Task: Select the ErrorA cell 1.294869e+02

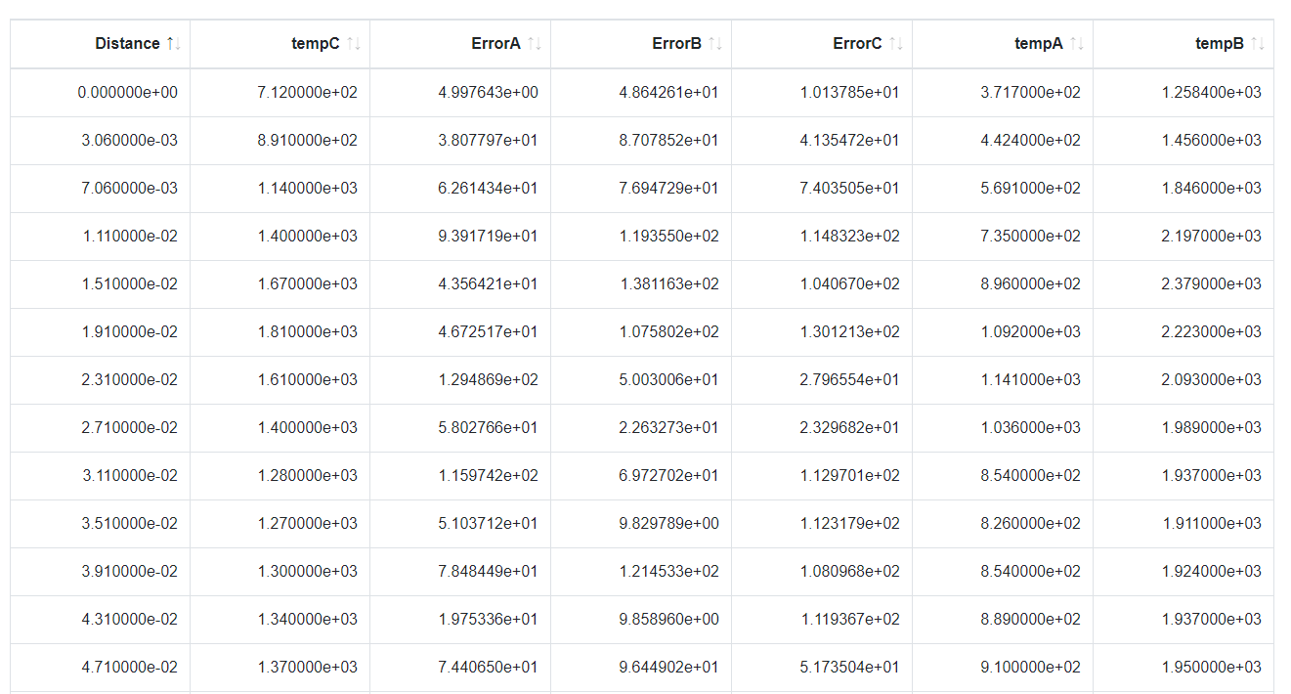Action: (460, 380)
